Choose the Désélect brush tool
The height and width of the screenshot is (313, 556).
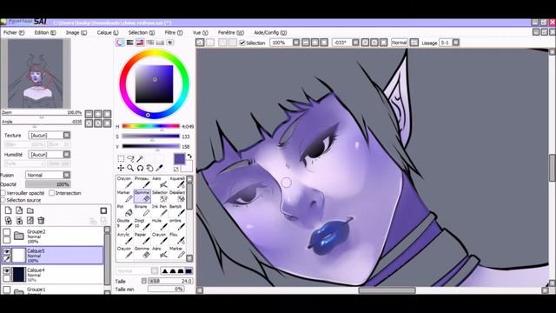177,196
